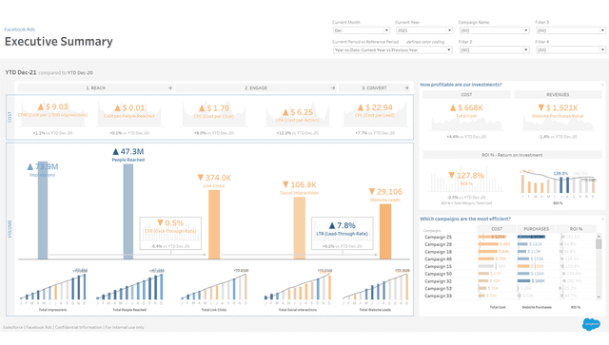Image resolution: width=609 pixels, height=345 pixels.
Task: Click the PURCHASES column header
Action: (536, 229)
